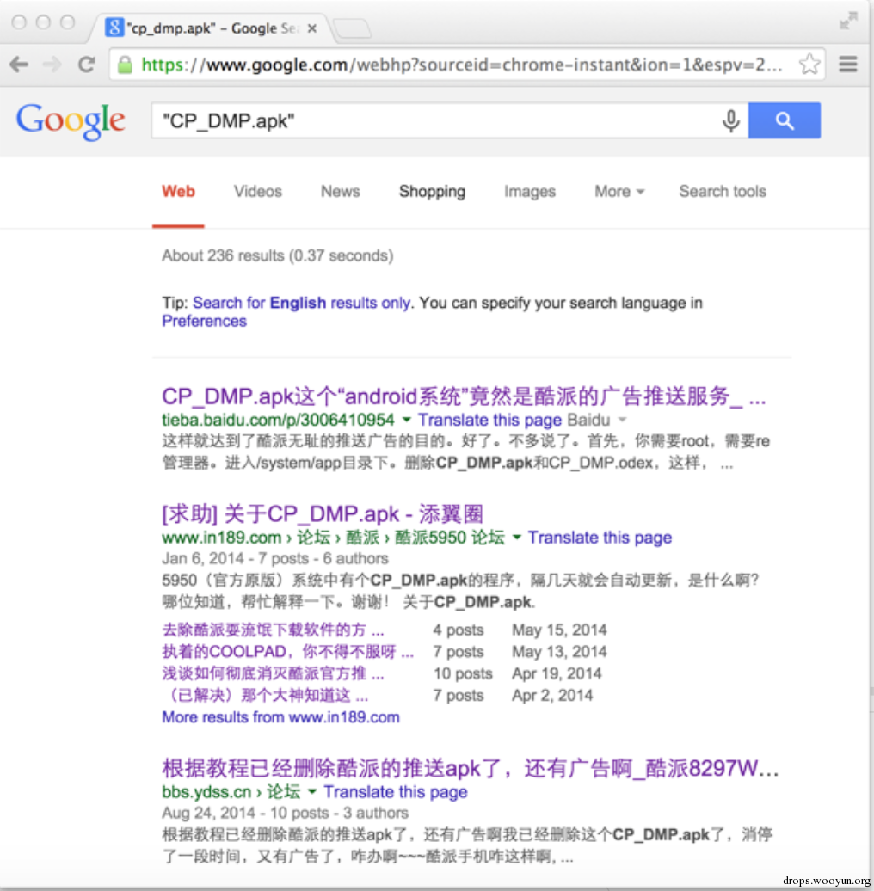Click the Google logo

pyautogui.click(x=71, y=121)
